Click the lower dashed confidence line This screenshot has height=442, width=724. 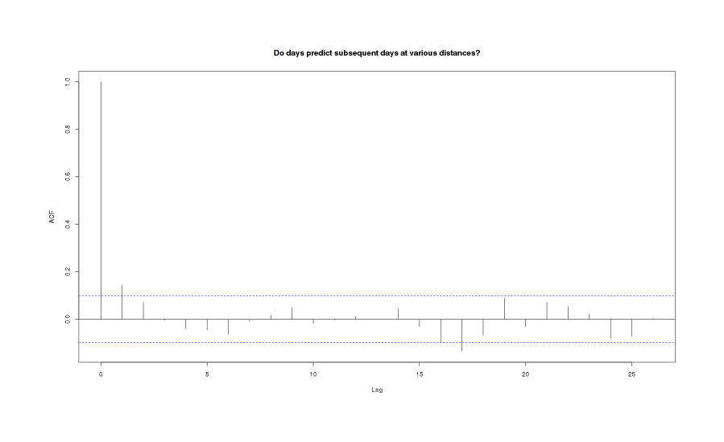click(x=322, y=343)
